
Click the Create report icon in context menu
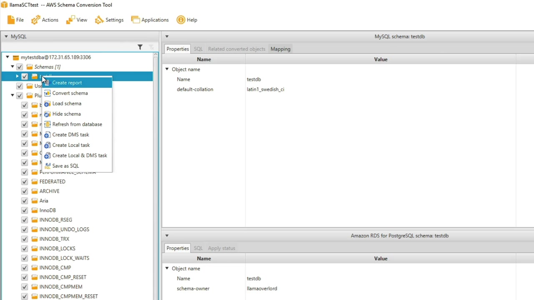coord(47,83)
